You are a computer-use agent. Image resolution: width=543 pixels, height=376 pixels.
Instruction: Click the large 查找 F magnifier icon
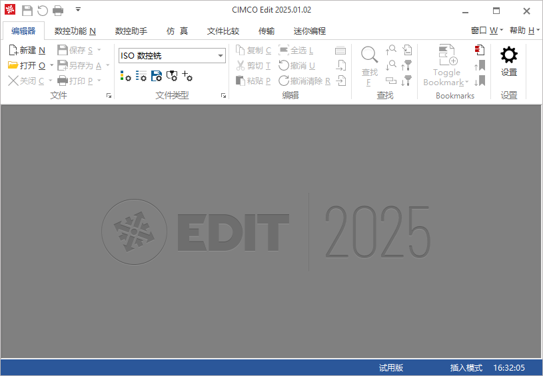(370, 55)
